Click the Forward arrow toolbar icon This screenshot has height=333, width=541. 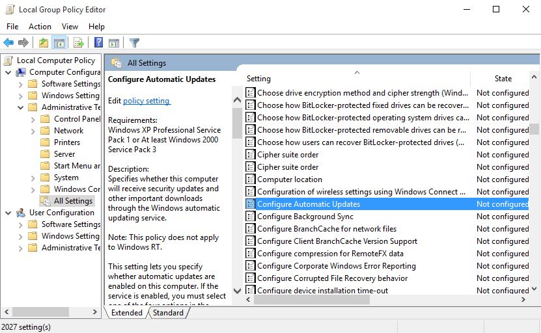click(23, 43)
